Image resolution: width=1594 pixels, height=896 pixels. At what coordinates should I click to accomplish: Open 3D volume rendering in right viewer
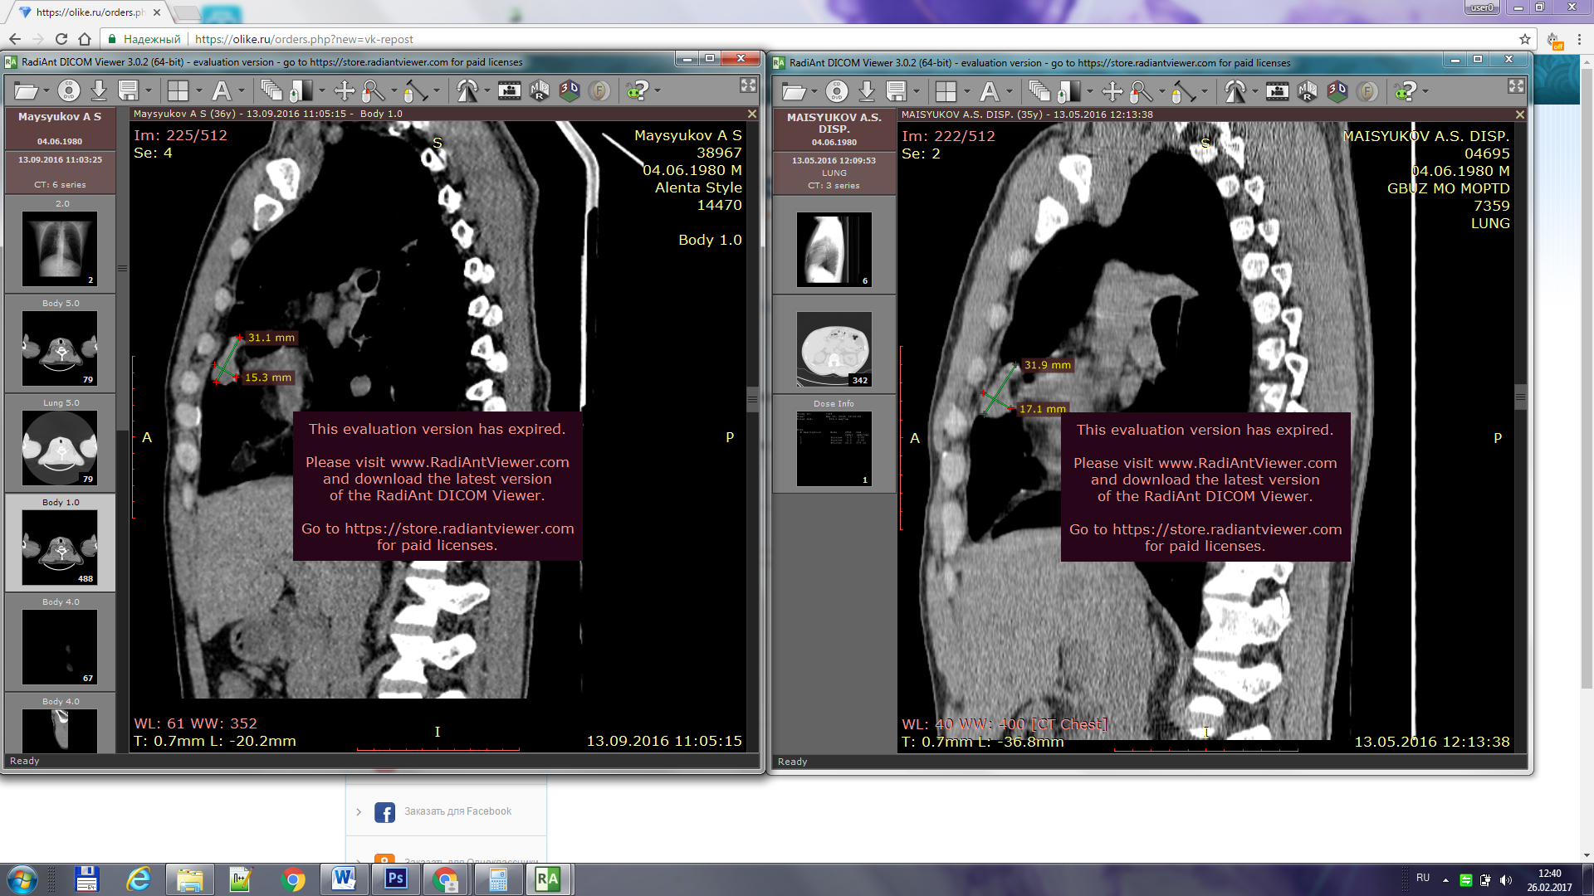coord(1337,92)
